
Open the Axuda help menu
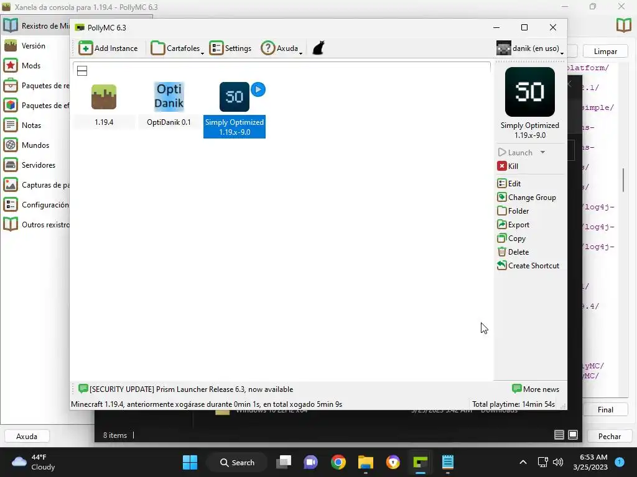coord(282,48)
